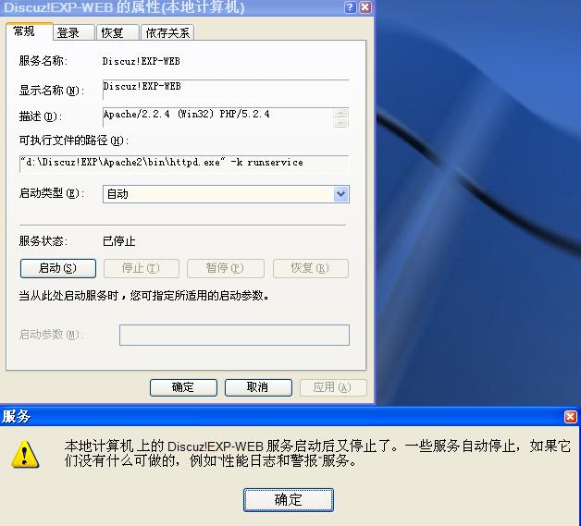This screenshot has height=526, width=581.
Task: Click the greyed 恢复(R) button under service status
Action: click(x=311, y=268)
